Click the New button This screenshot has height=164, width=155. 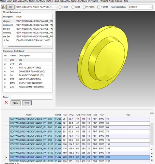click(27, 103)
